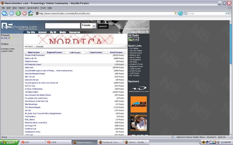Click the NS Radio On Air icon

click(133, 39)
